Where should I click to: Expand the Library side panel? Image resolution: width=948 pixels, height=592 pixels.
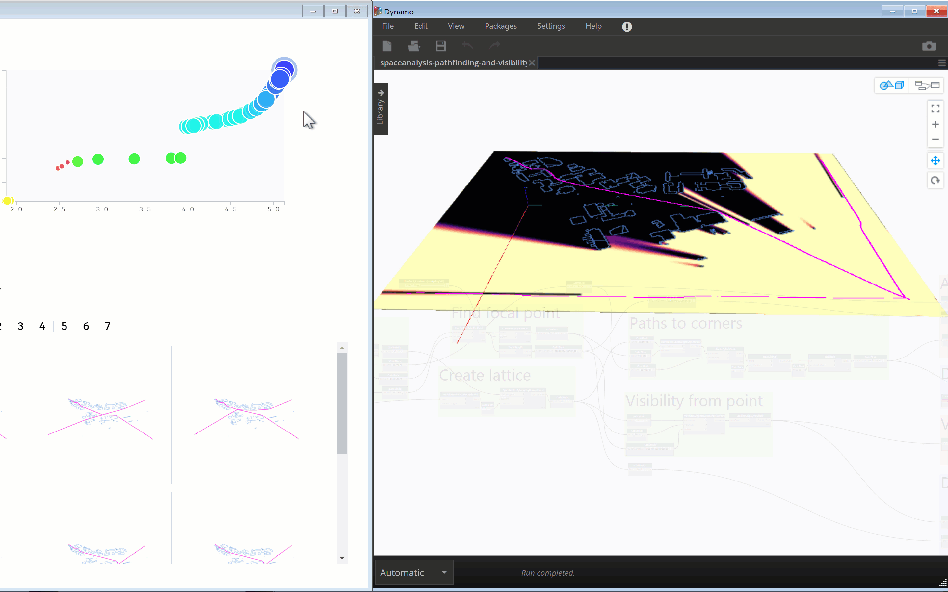click(381, 109)
